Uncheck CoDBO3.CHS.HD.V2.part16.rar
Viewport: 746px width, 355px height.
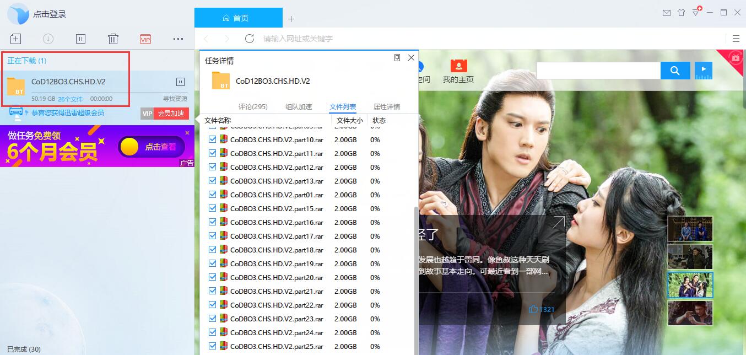pyautogui.click(x=213, y=222)
